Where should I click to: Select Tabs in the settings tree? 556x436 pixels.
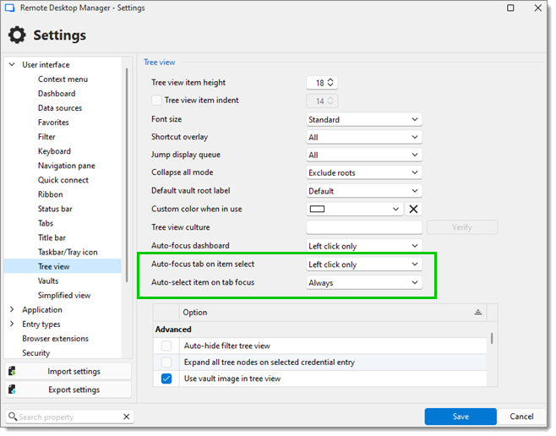click(46, 223)
